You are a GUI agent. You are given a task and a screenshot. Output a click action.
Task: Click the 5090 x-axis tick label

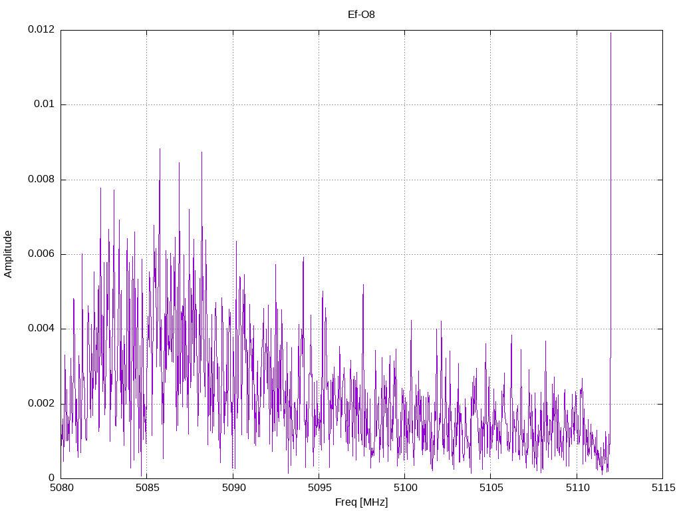233,488
